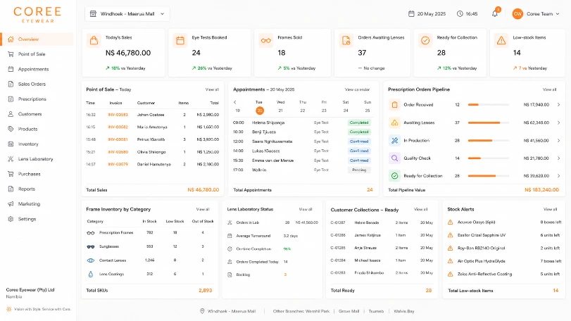Viewport: 571px width, 321px height.
Task: Switch to Grove Mall branch in footer
Action: coord(349,311)
